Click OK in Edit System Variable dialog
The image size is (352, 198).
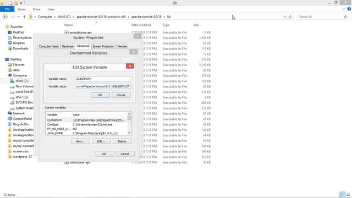coord(100,95)
